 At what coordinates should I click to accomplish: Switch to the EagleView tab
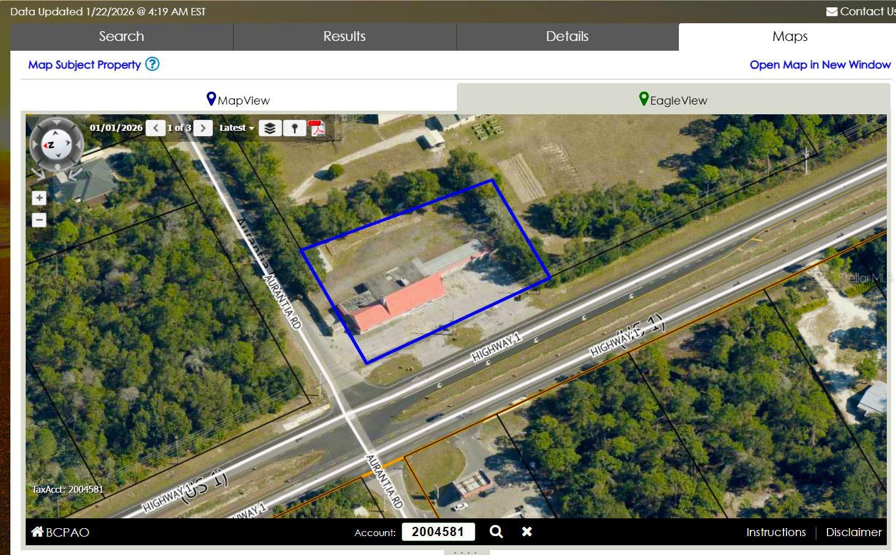pyautogui.click(x=673, y=100)
